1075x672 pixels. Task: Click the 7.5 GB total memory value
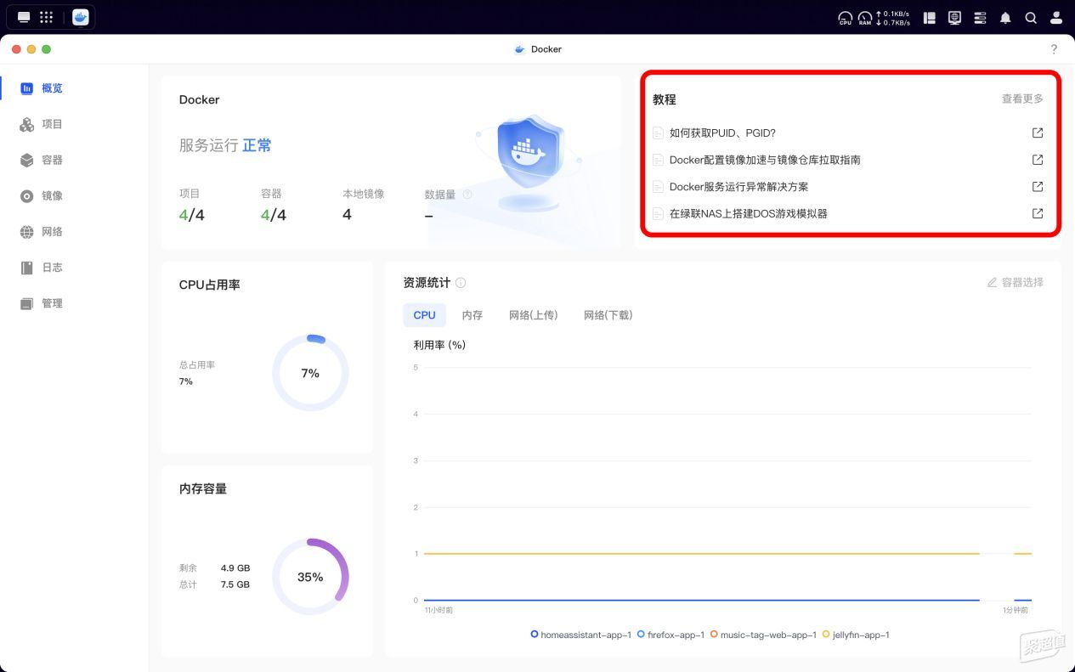click(x=235, y=584)
